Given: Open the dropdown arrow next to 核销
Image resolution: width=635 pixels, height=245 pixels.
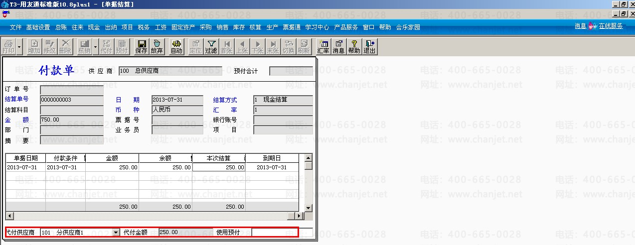Looking at the screenshot, I should pos(95,46).
